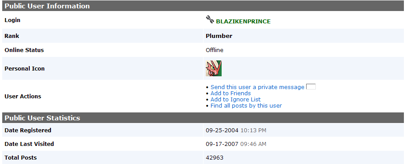Select the Plumber rank text
Viewport: 407px width, 164px height.
[x=219, y=36]
